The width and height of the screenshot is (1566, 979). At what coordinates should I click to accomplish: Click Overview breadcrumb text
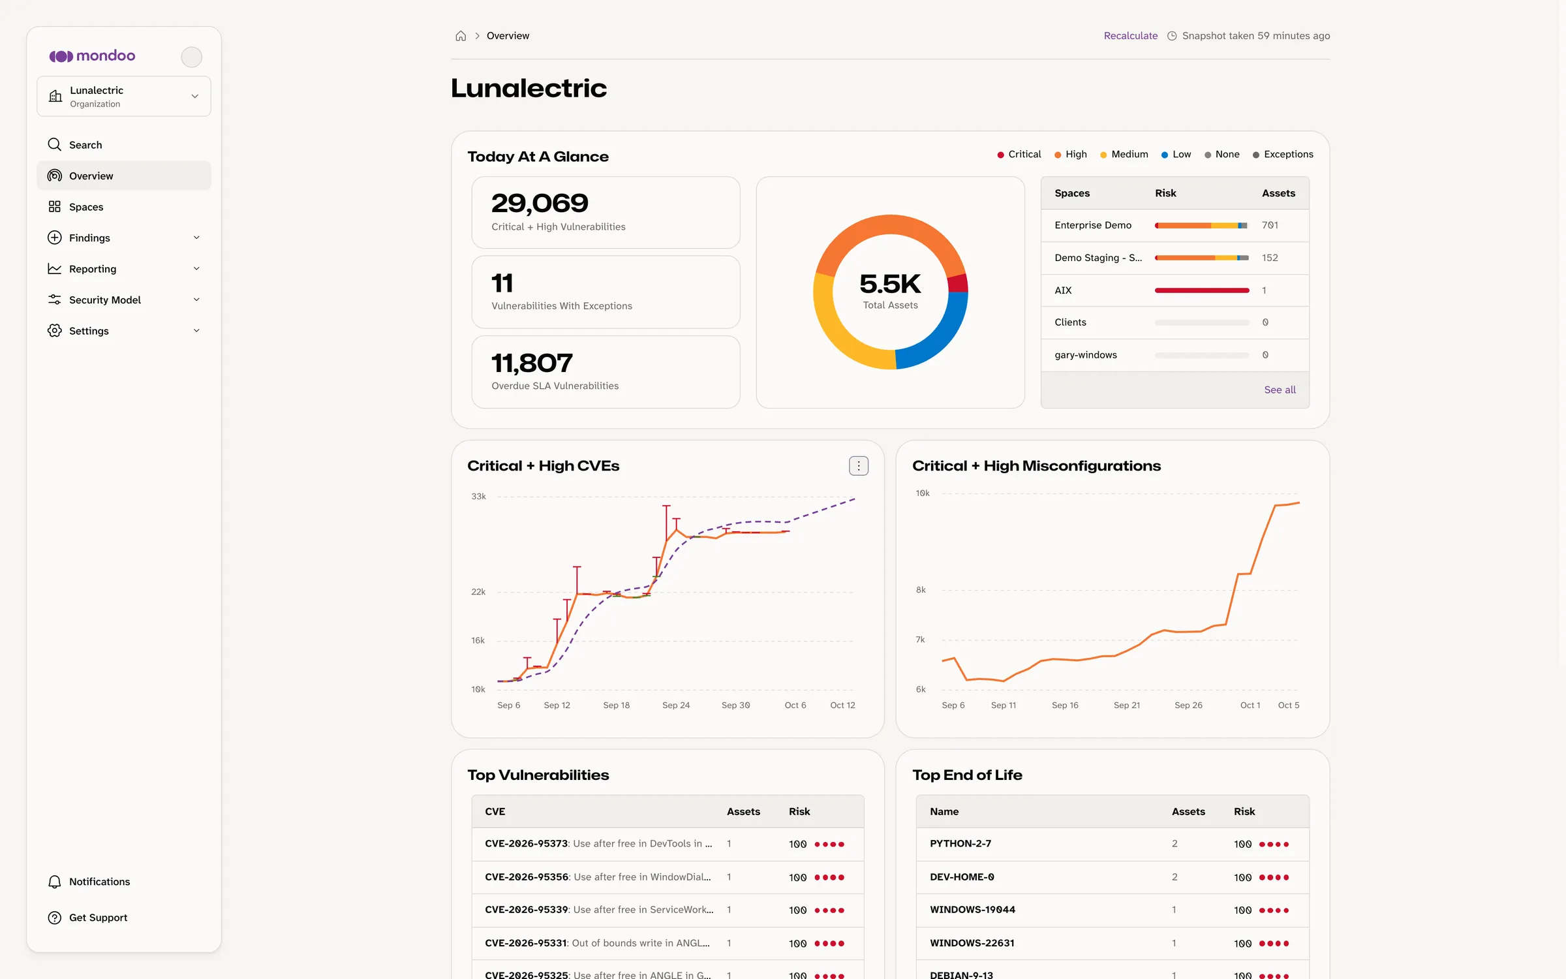[508, 36]
